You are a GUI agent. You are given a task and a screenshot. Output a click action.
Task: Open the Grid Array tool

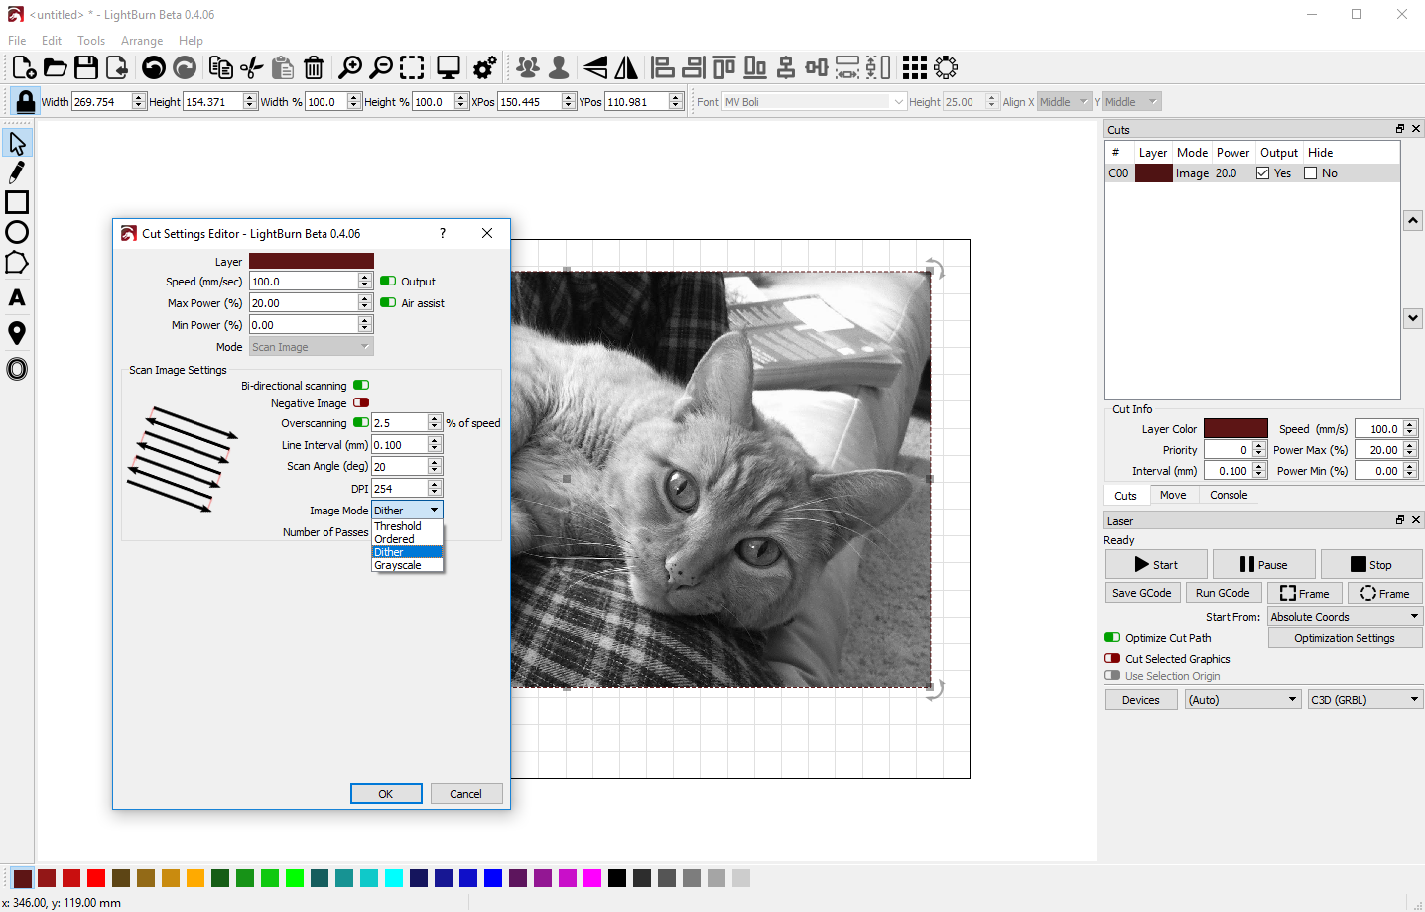[914, 67]
